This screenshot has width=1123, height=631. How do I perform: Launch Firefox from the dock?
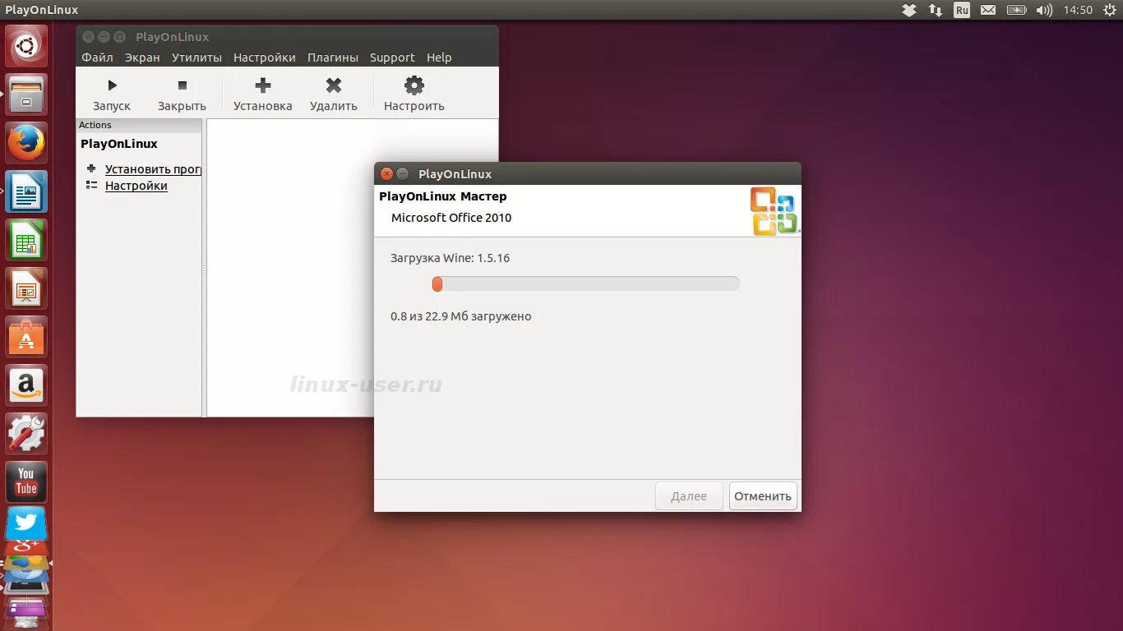click(x=26, y=143)
